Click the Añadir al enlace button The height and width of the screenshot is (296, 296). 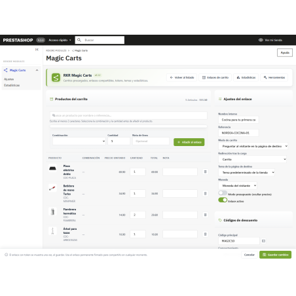coord(189,142)
